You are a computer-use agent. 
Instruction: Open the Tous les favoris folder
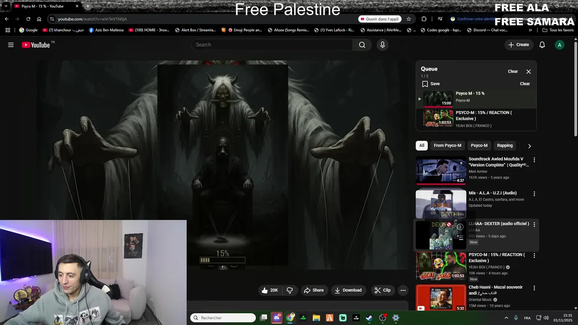tap(558, 30)
